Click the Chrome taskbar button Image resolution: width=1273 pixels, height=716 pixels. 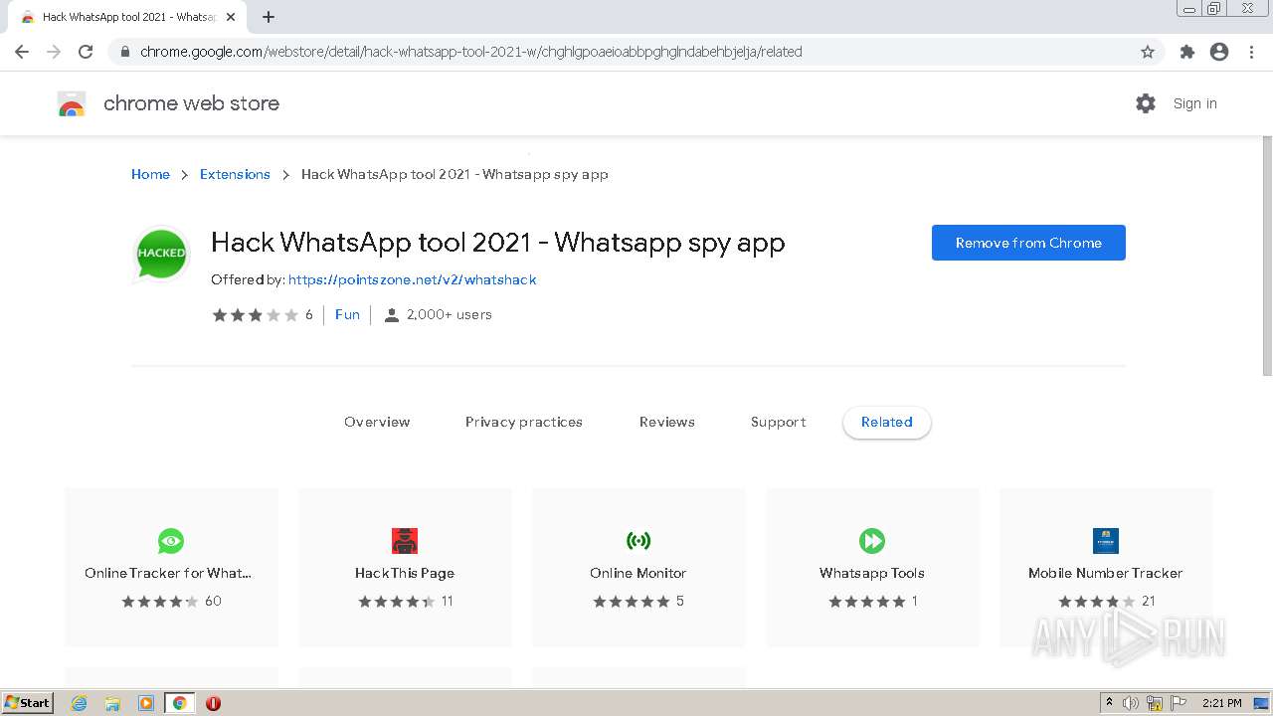click(180, 703)
